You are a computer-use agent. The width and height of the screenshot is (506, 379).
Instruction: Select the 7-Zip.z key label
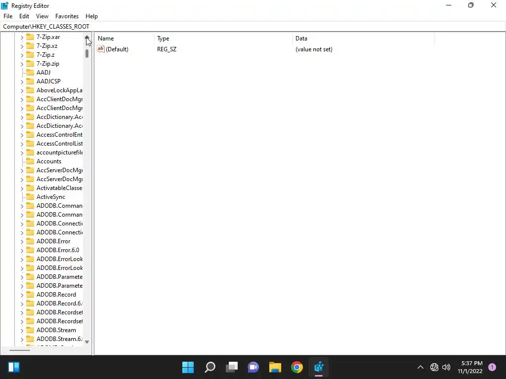click(45, 55)
